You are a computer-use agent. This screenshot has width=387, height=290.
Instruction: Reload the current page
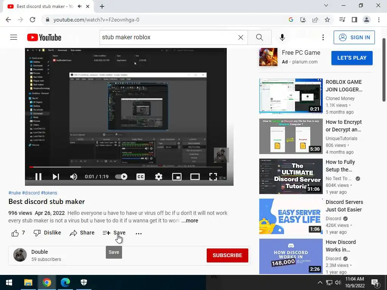click(33, 20)
